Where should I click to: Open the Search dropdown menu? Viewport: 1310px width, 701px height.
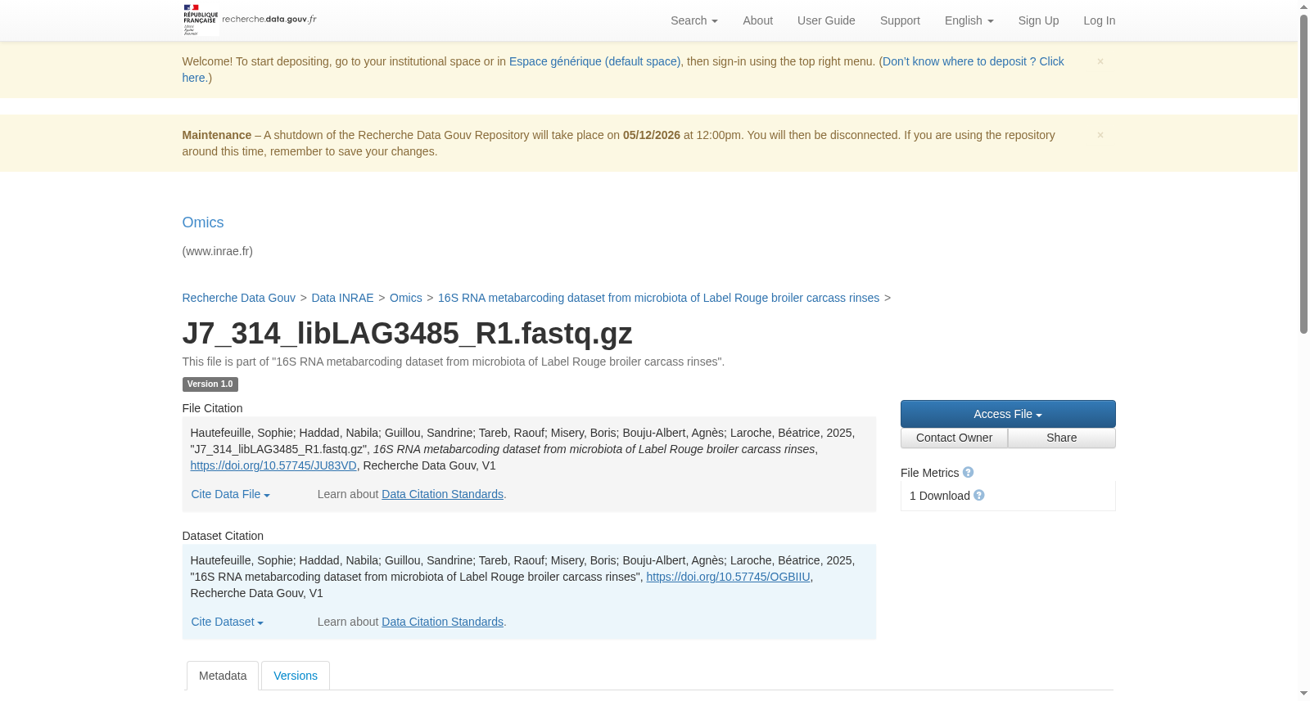point(694,20)
